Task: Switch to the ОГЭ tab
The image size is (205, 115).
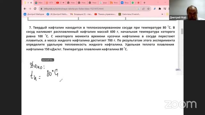Action: [x=50, y=3]
